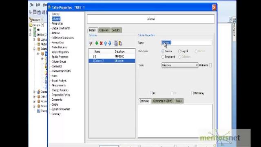This screenshot has width=261, height=147.
Task: Select the Domain datatype radio button
Action: pos(163,51)
